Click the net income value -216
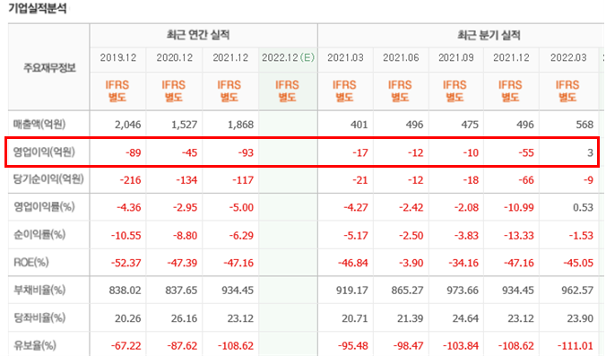Screen dimensions: 606x356 click(x=131, y=180)
